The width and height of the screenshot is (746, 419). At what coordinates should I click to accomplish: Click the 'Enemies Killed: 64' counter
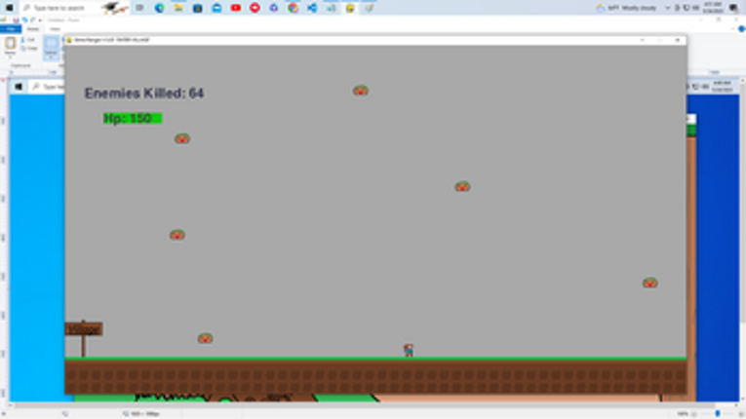coord(144,94)
